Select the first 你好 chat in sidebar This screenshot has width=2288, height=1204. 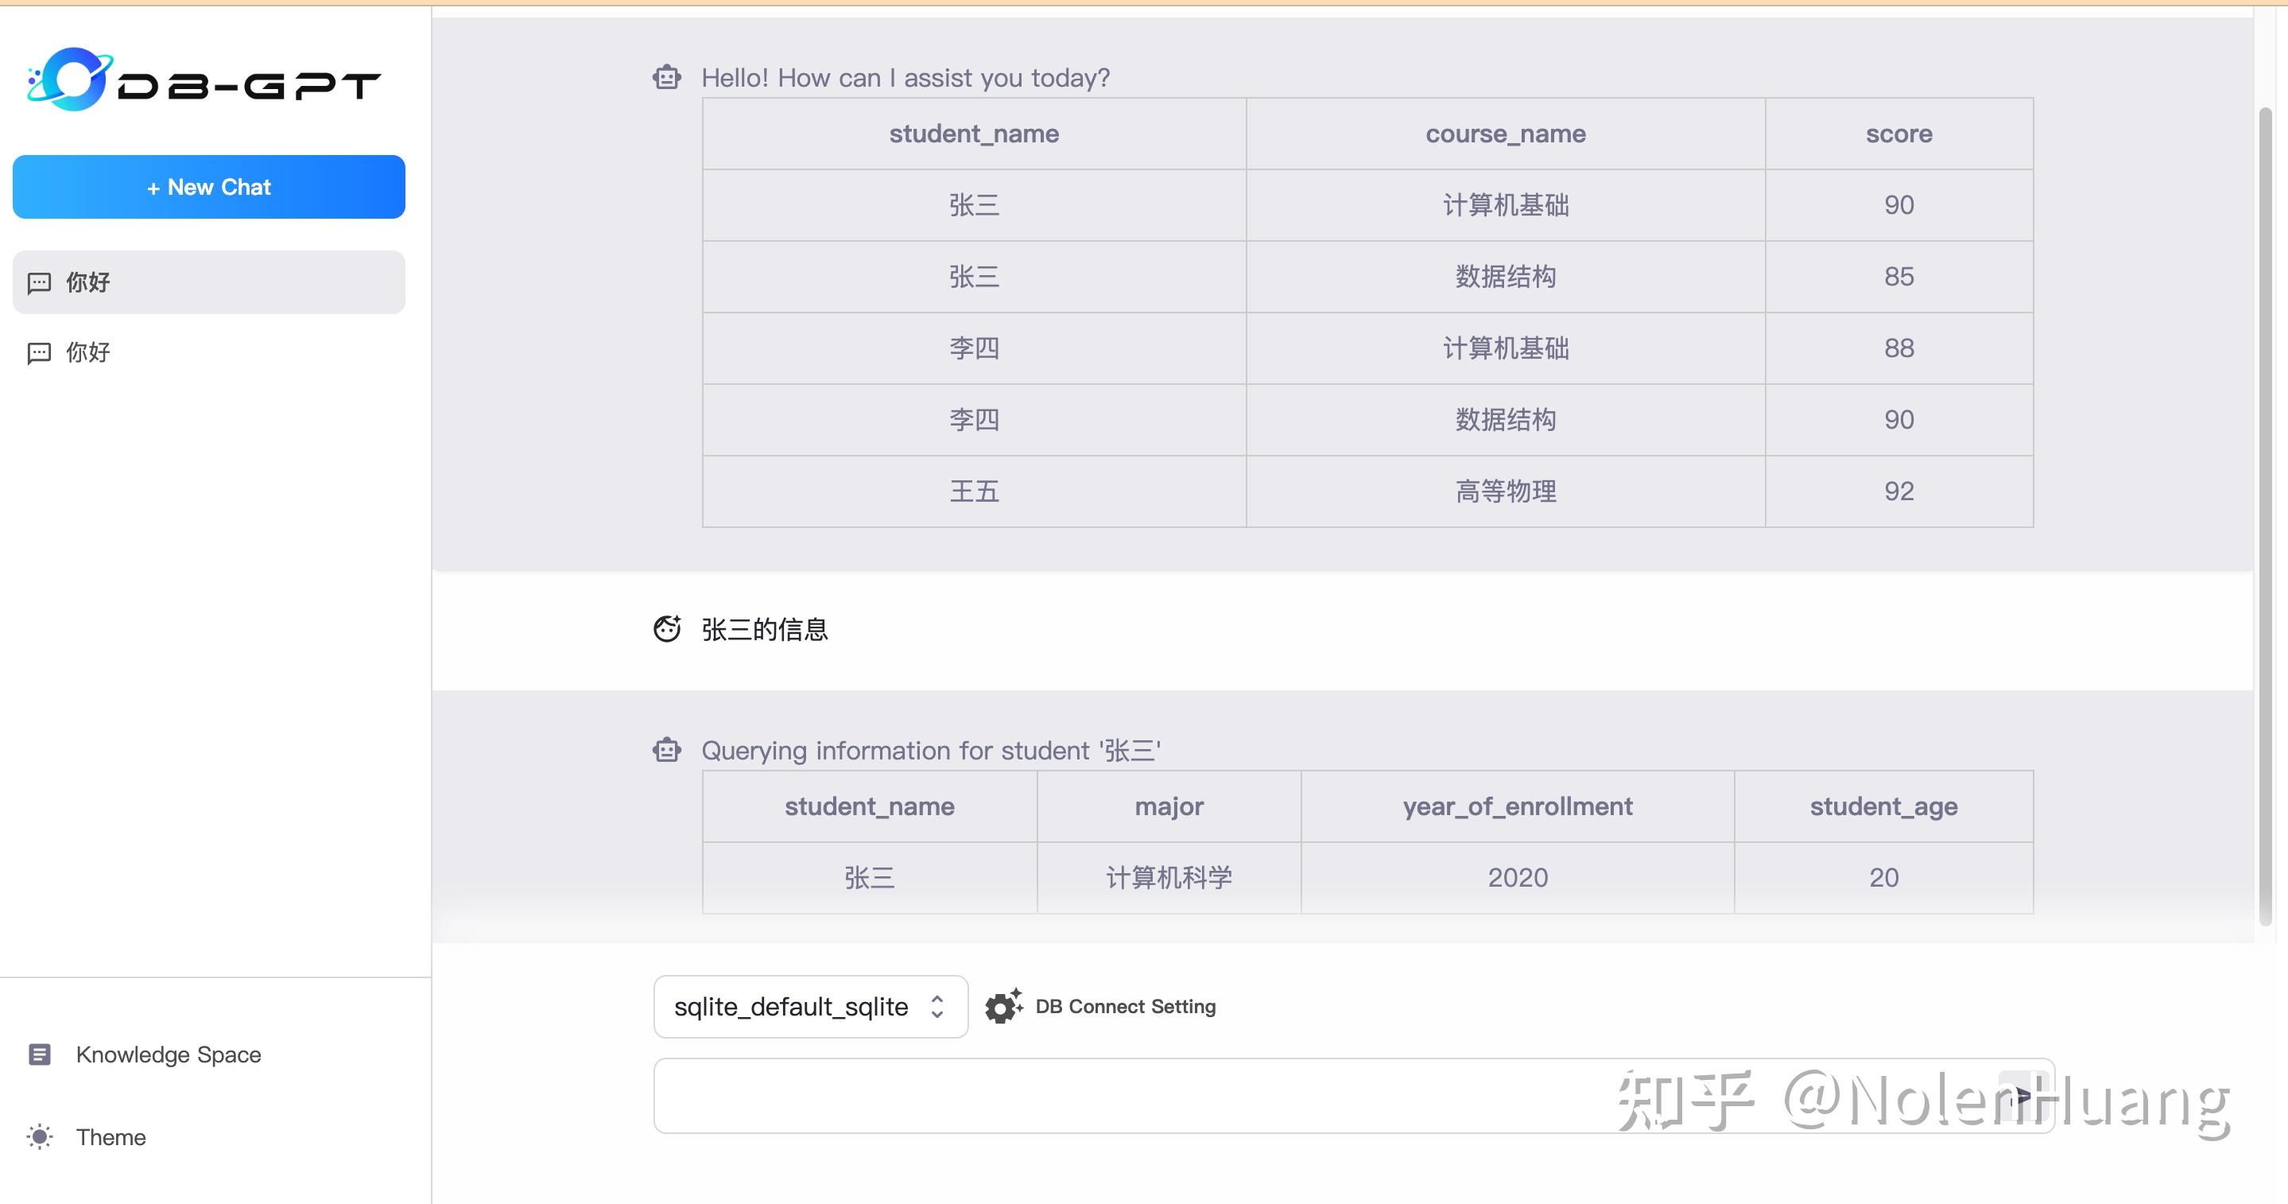coord(207,282)
